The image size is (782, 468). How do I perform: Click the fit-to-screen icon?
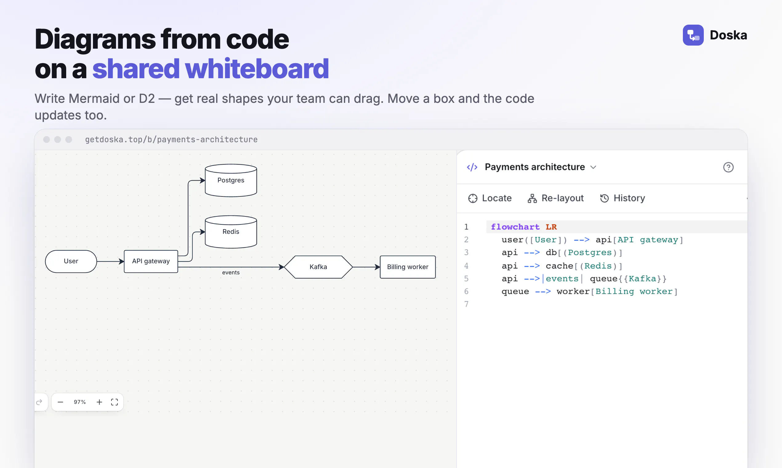[x=115, y=402]
